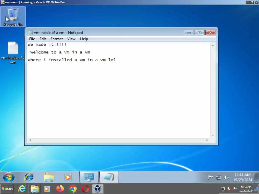Viewport: 259px width, 194px height.
Task: Open the inner VM Start orb
Action: click(9, 177)
